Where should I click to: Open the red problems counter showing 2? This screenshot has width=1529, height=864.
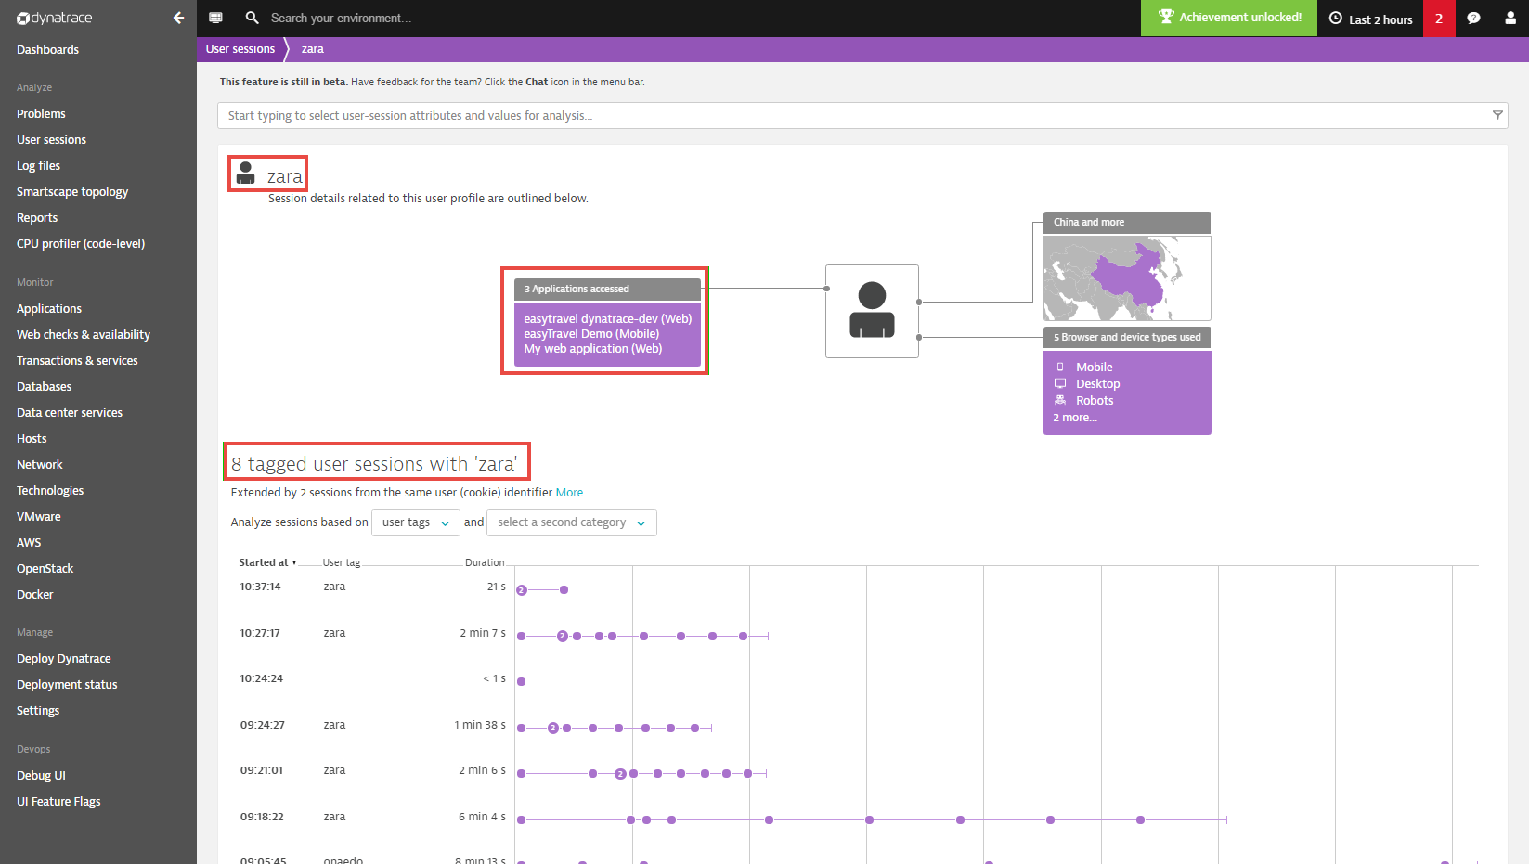tap(1439, 19)
